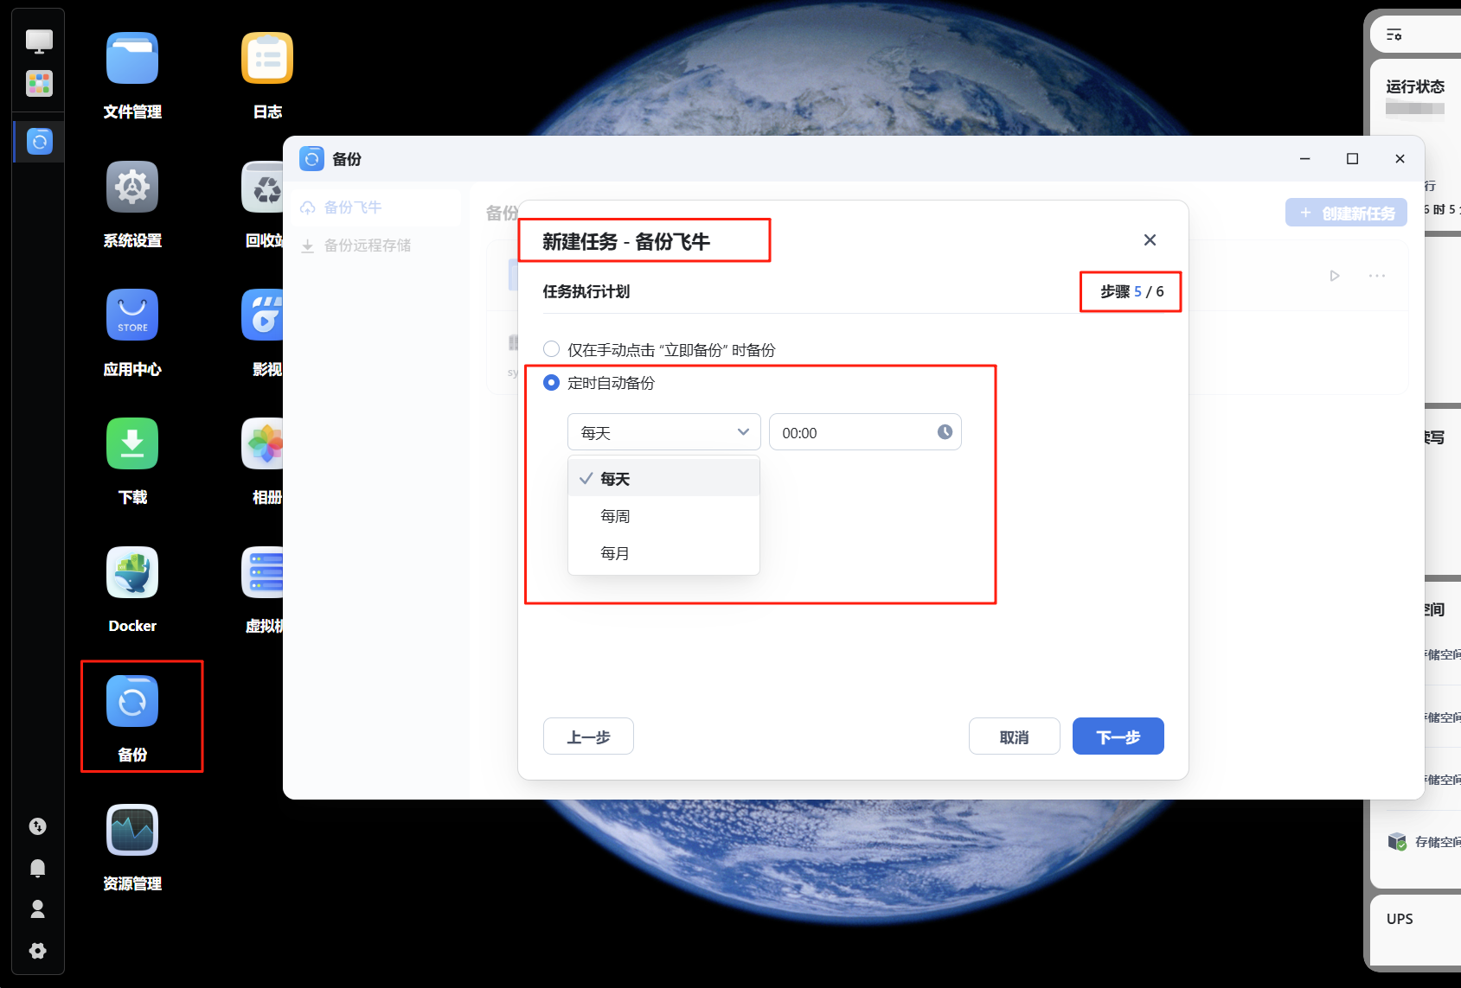
Task: Launch the Docker app icon
Action: (132, 572)
